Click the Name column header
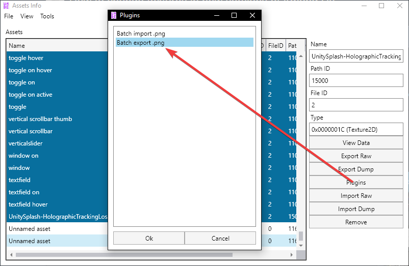Screen dimensions: 409x266 [51, 46]
